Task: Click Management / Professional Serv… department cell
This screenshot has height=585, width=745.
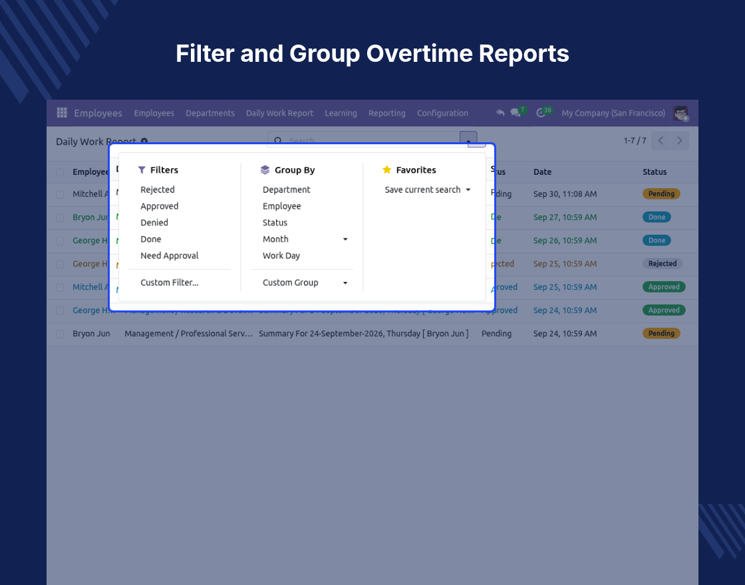Action: click(189, 334)
